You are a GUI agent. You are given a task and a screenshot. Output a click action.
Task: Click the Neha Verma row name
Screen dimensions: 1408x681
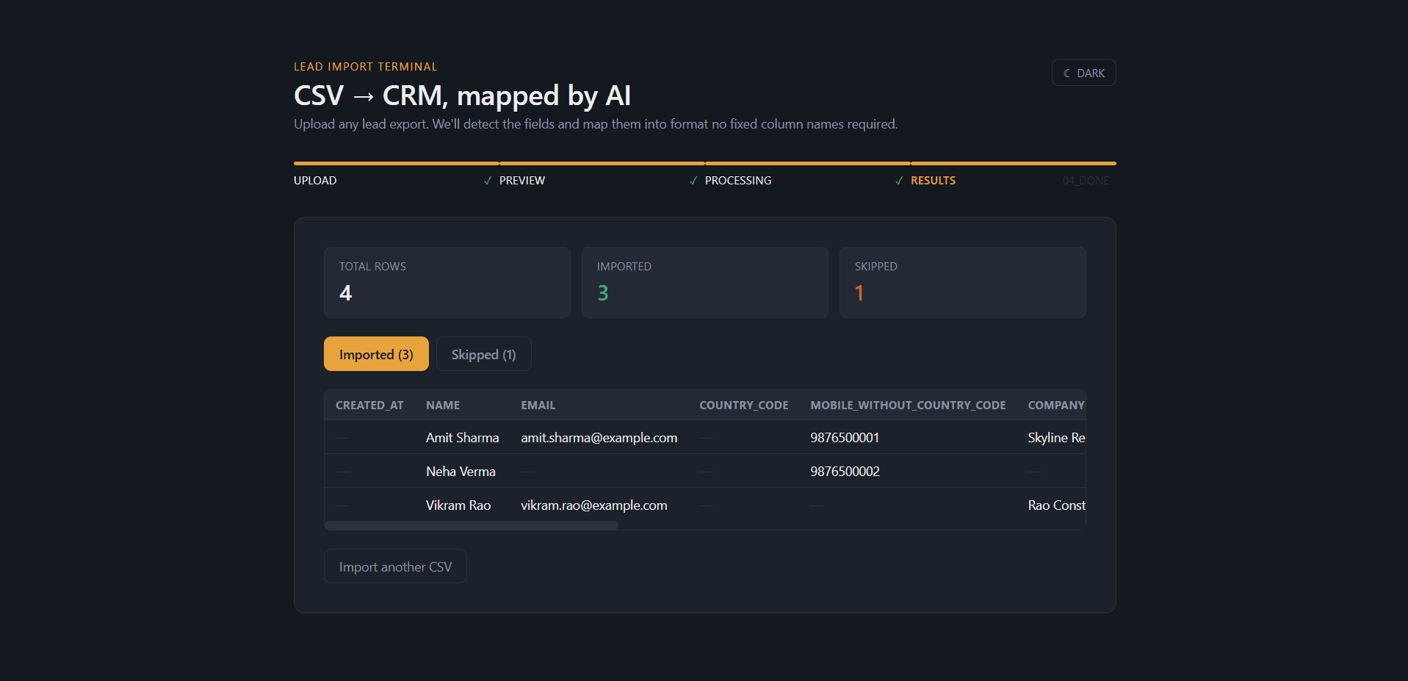(461, 472)
